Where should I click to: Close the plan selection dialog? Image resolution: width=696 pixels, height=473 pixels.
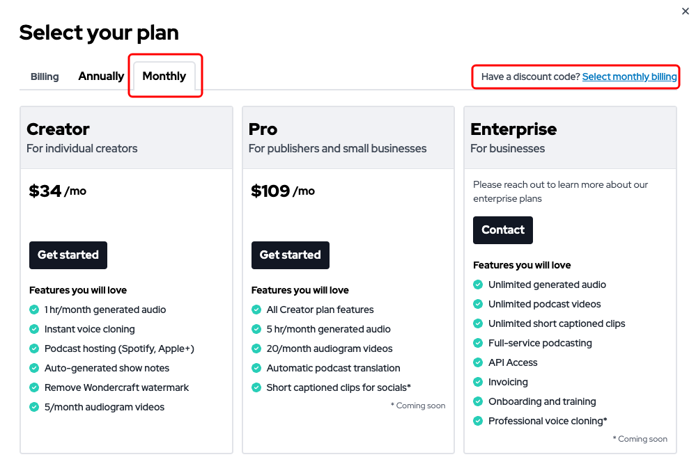(x=686, y=11)
